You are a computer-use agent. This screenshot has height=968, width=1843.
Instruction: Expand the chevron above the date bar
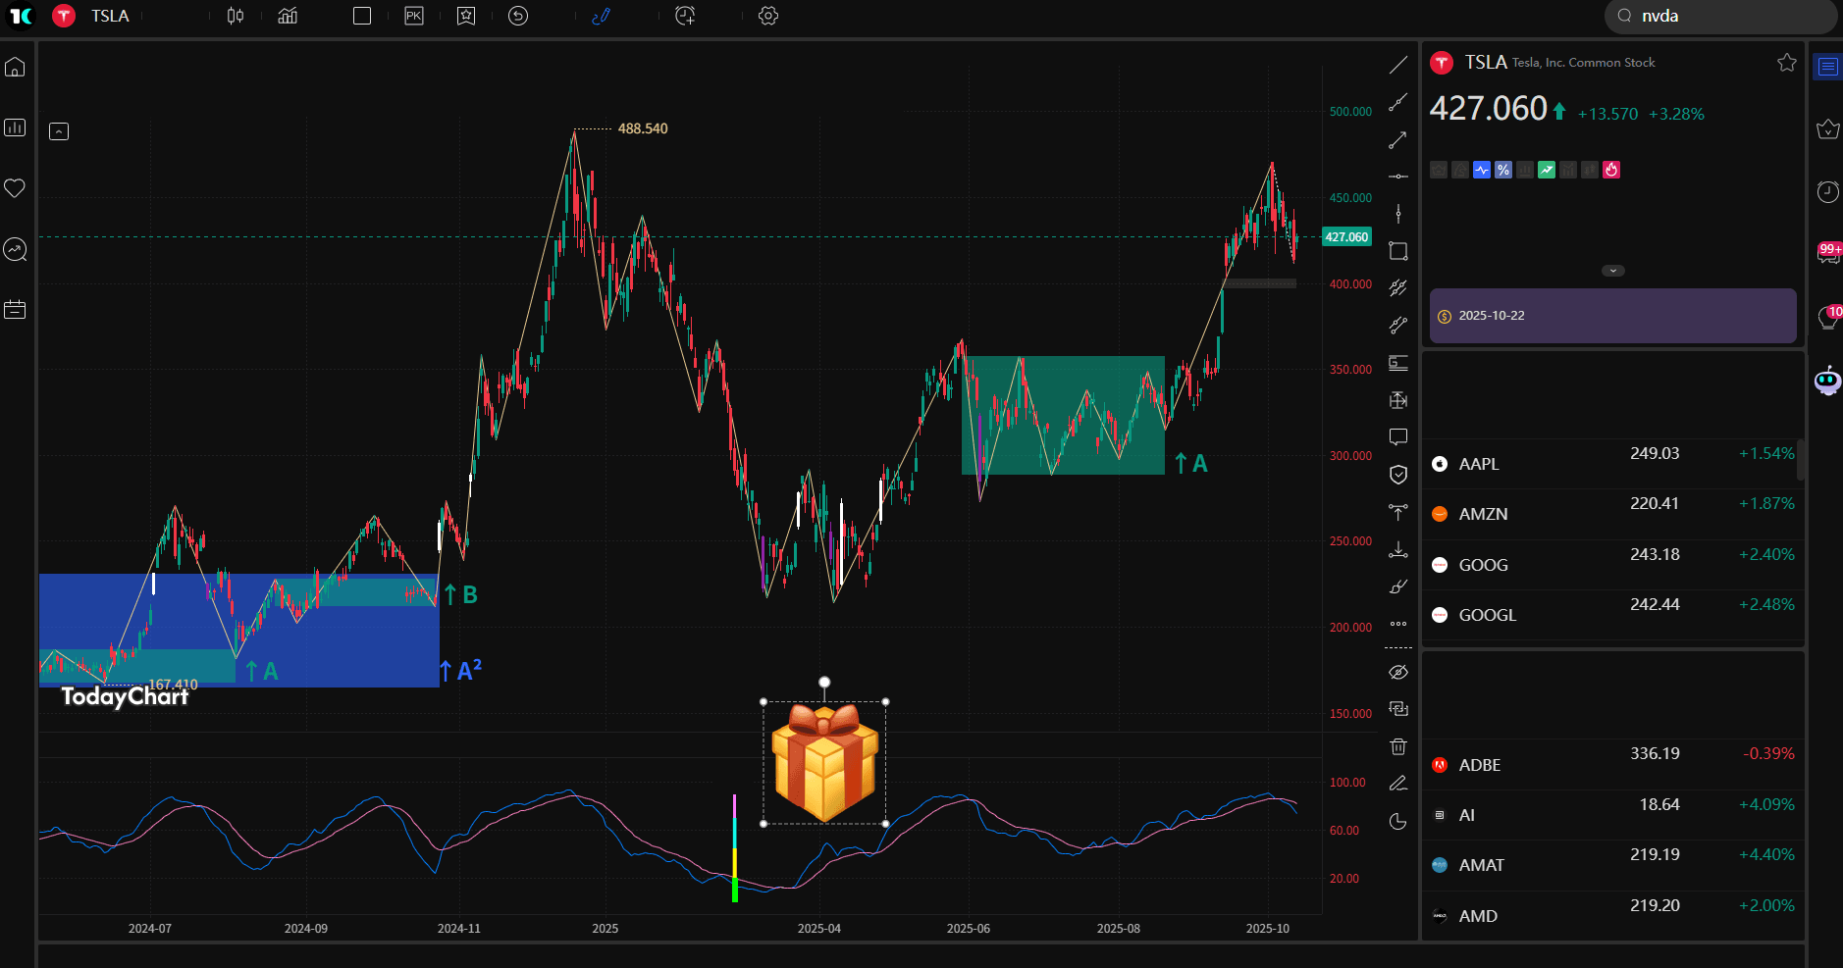pos(1612,270)
